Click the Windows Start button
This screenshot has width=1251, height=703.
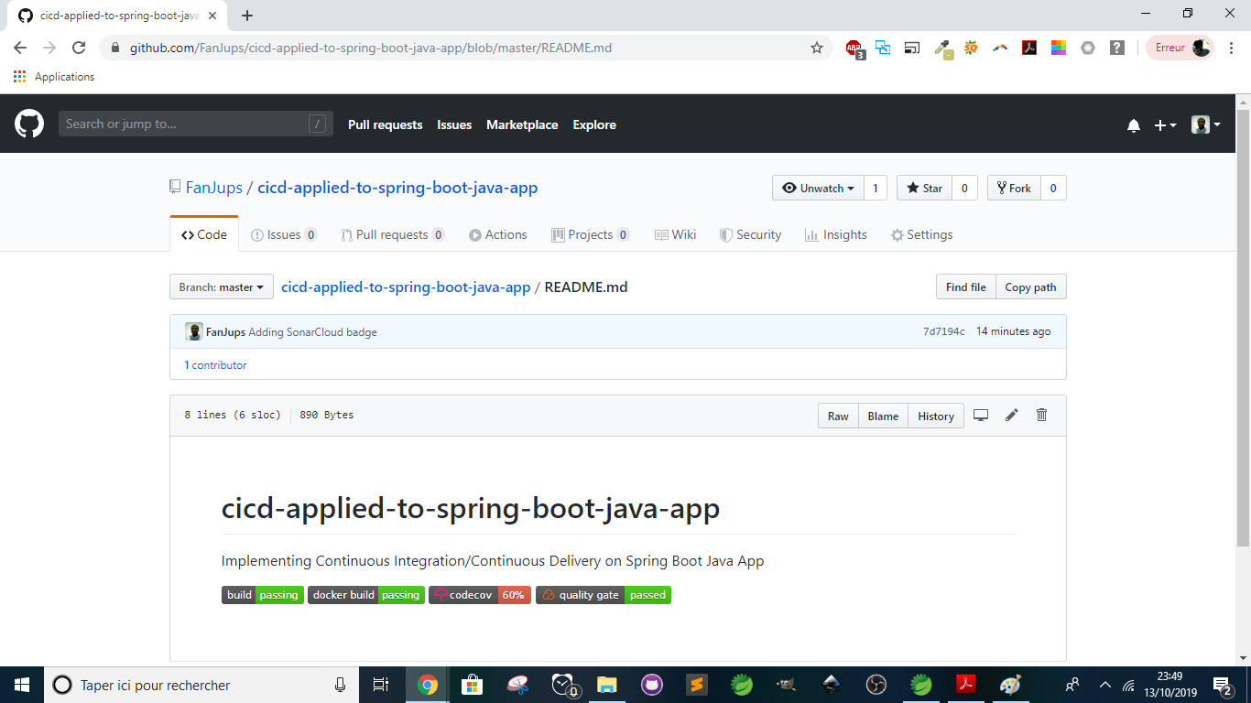click(x=21, y=684)
